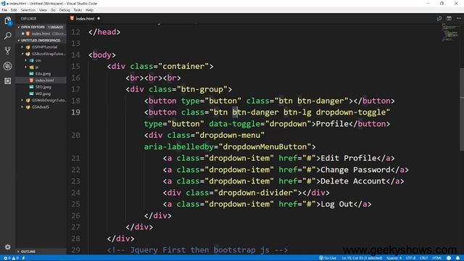Click the VS Code logo in title bar
This screenshot has width=464, height=261.
[x=3, y=3]
